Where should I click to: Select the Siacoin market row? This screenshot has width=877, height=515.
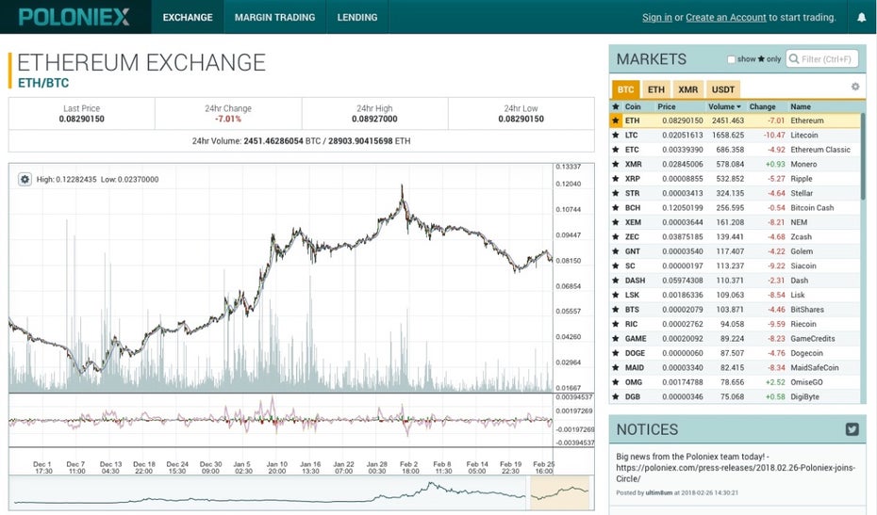click(735, 266)
